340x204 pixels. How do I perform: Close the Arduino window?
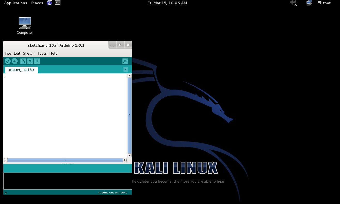click(x=128, y=45)
